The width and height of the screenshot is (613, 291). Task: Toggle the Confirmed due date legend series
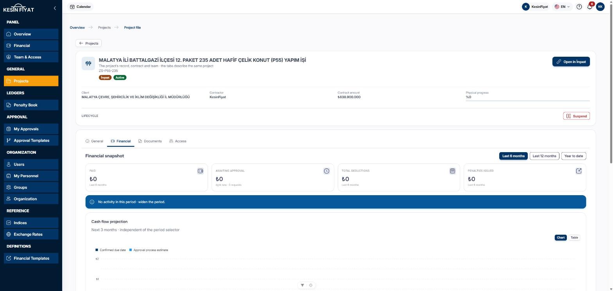point(111,250)
